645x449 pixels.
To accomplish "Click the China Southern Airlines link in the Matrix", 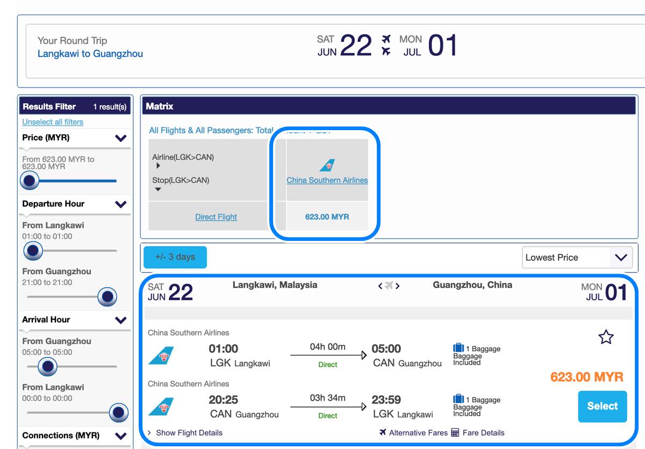I will [x=327, y=180].
